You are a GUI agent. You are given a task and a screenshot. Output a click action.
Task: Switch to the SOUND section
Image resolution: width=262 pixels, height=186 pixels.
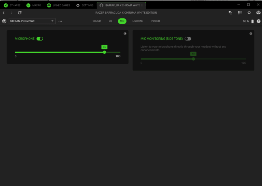pyautogui.click(x=97, y=21)
